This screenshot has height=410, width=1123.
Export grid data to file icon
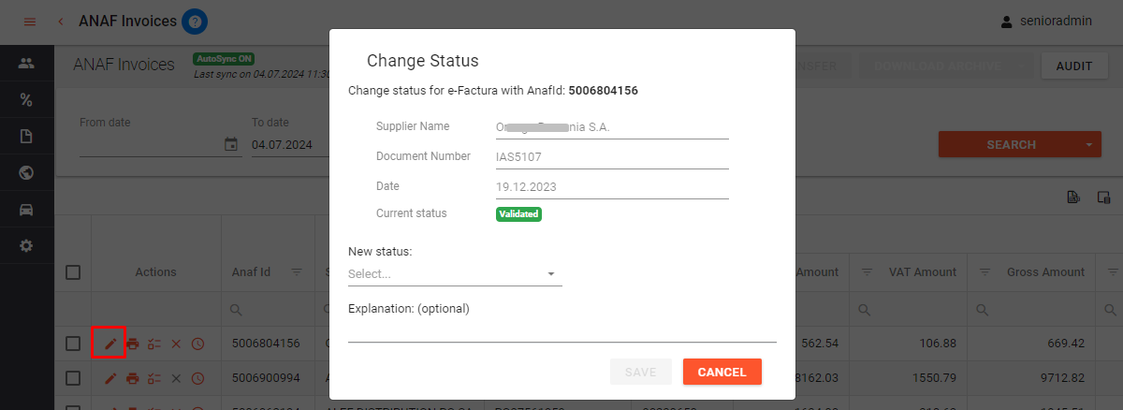point(1073,197)
